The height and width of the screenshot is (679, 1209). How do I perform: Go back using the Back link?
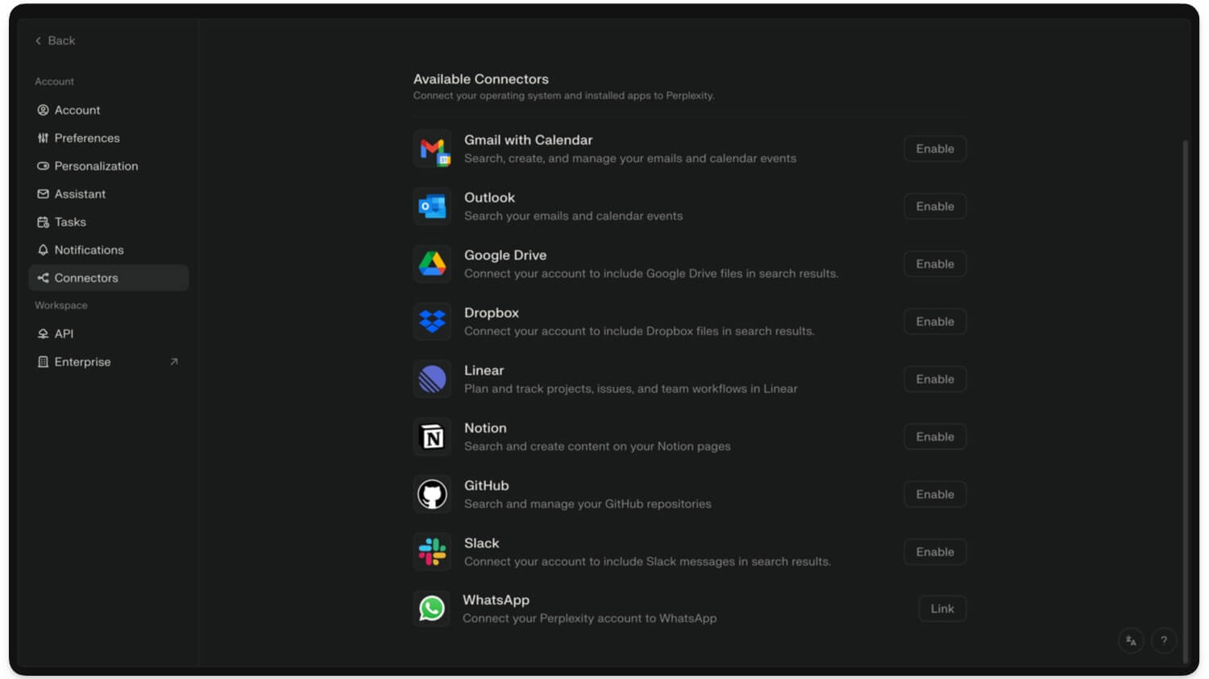[x=55, y=40]
